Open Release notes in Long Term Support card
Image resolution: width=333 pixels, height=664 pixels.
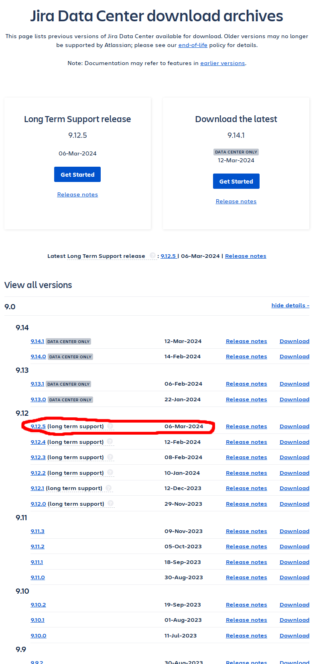[77, 194]
